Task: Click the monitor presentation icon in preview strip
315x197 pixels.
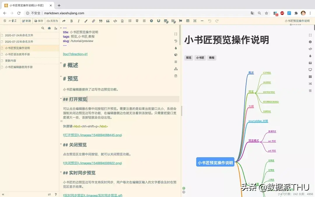Action: (310, 70)
